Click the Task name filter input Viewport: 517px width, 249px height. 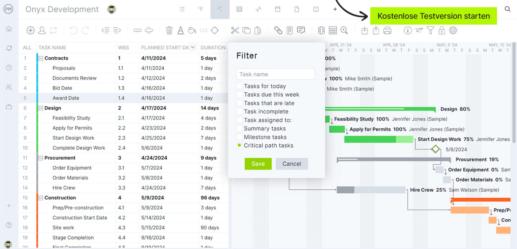tap(275, 74)
